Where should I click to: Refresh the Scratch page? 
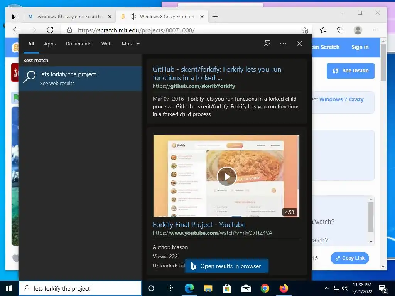(x=50, y=30)
